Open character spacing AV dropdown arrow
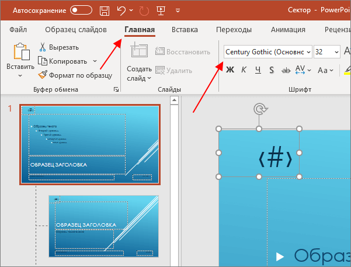 (310, 70)
